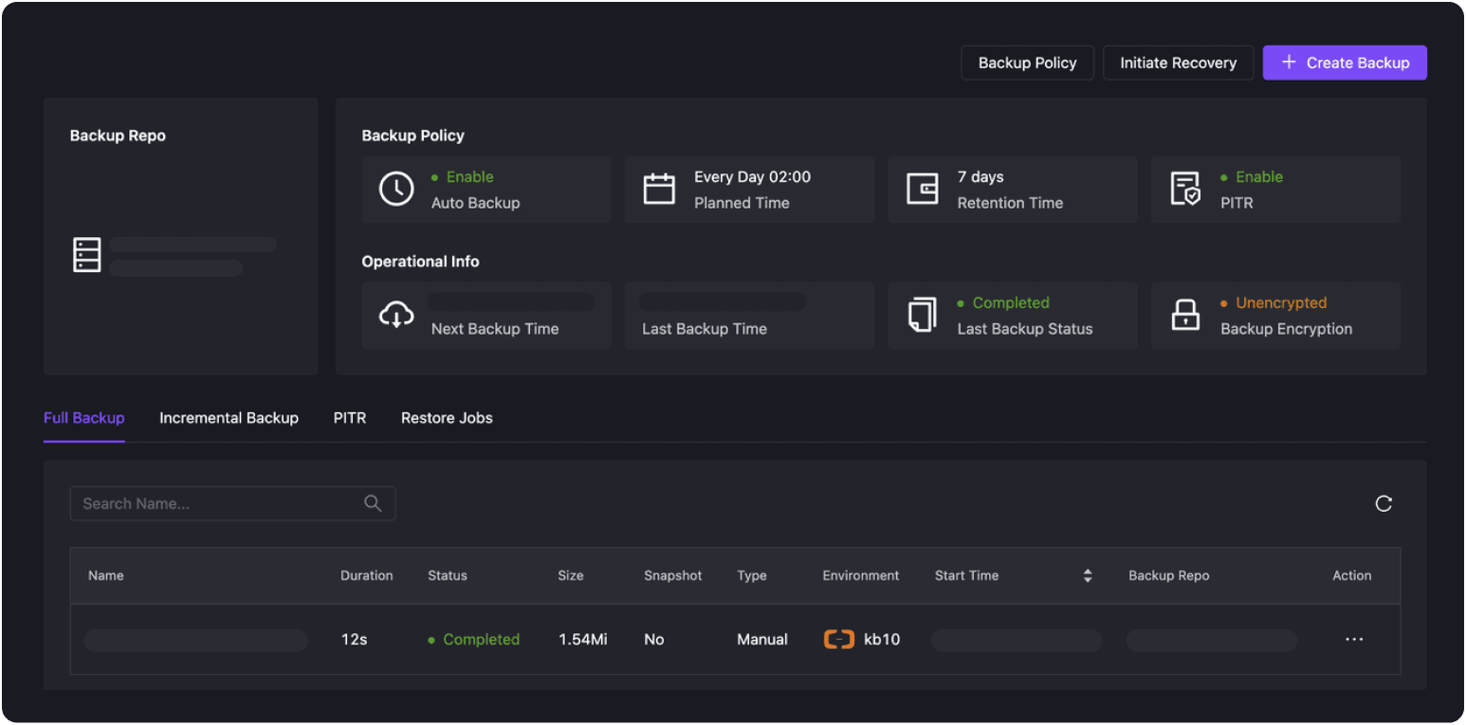Click the kb10 environment icon
The width and height of the screenshot is (1466, 725).
pos(839,640)
